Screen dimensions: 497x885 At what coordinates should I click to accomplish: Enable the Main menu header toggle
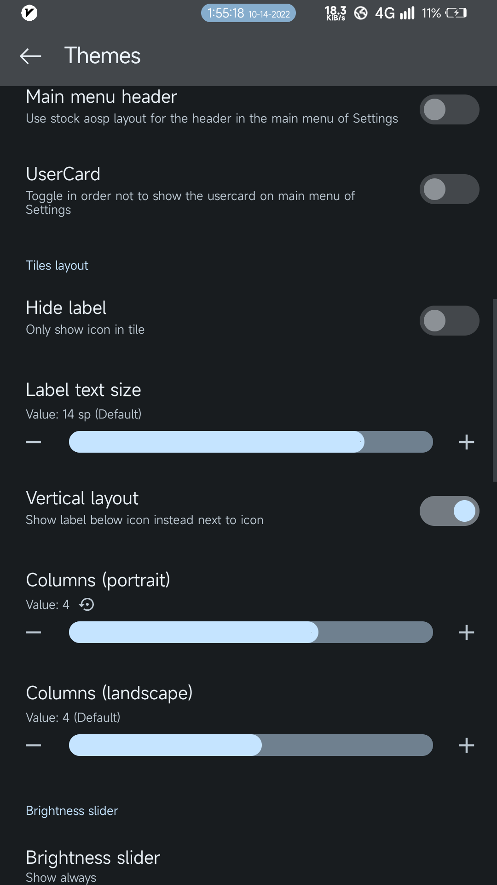[449, 110]
